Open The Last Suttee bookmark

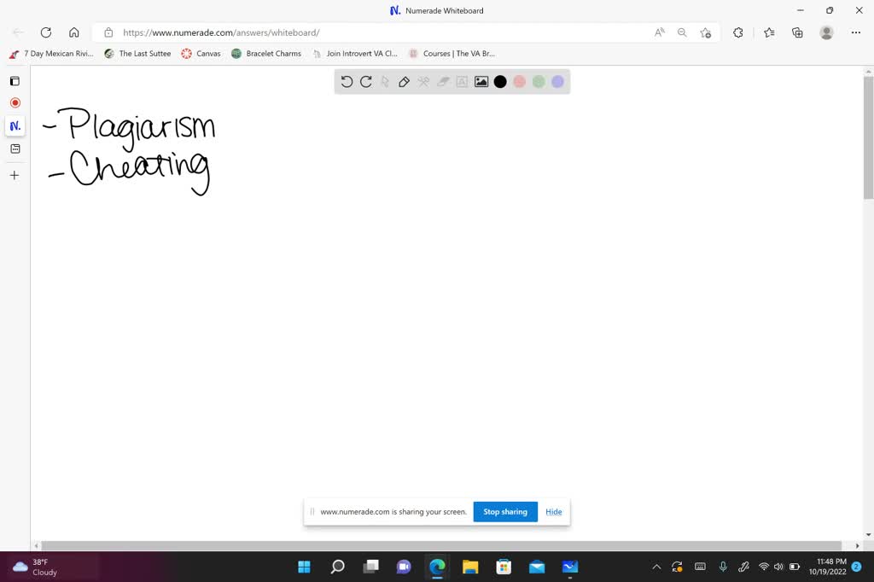[x=137, y=54]
